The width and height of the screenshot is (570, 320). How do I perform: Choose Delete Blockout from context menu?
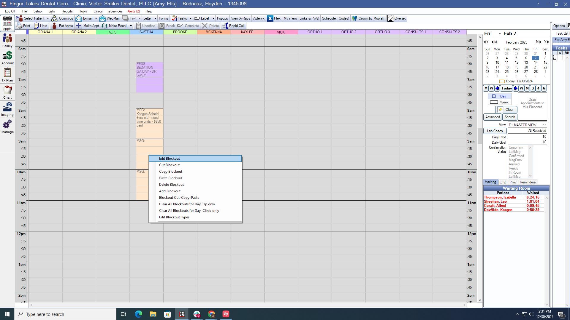171,185
